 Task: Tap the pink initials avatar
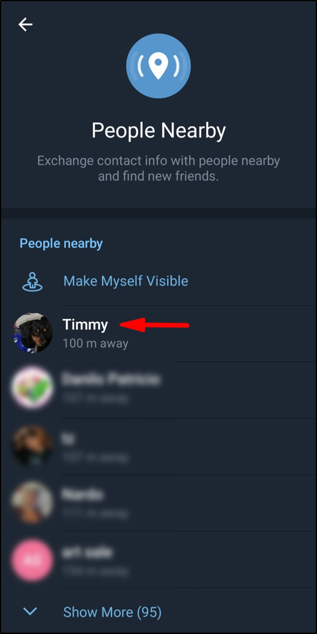coord(33,559)
